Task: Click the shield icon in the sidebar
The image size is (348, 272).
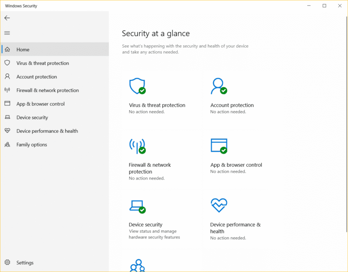Action: pyautogui.click(x=7, y=63)
